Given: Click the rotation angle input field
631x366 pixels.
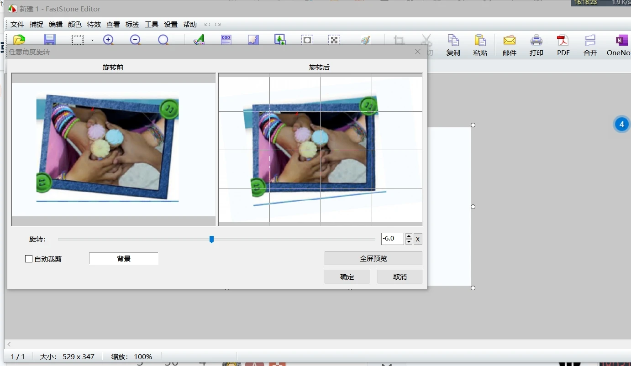Looking at the screenshot, I should (392, 239).
